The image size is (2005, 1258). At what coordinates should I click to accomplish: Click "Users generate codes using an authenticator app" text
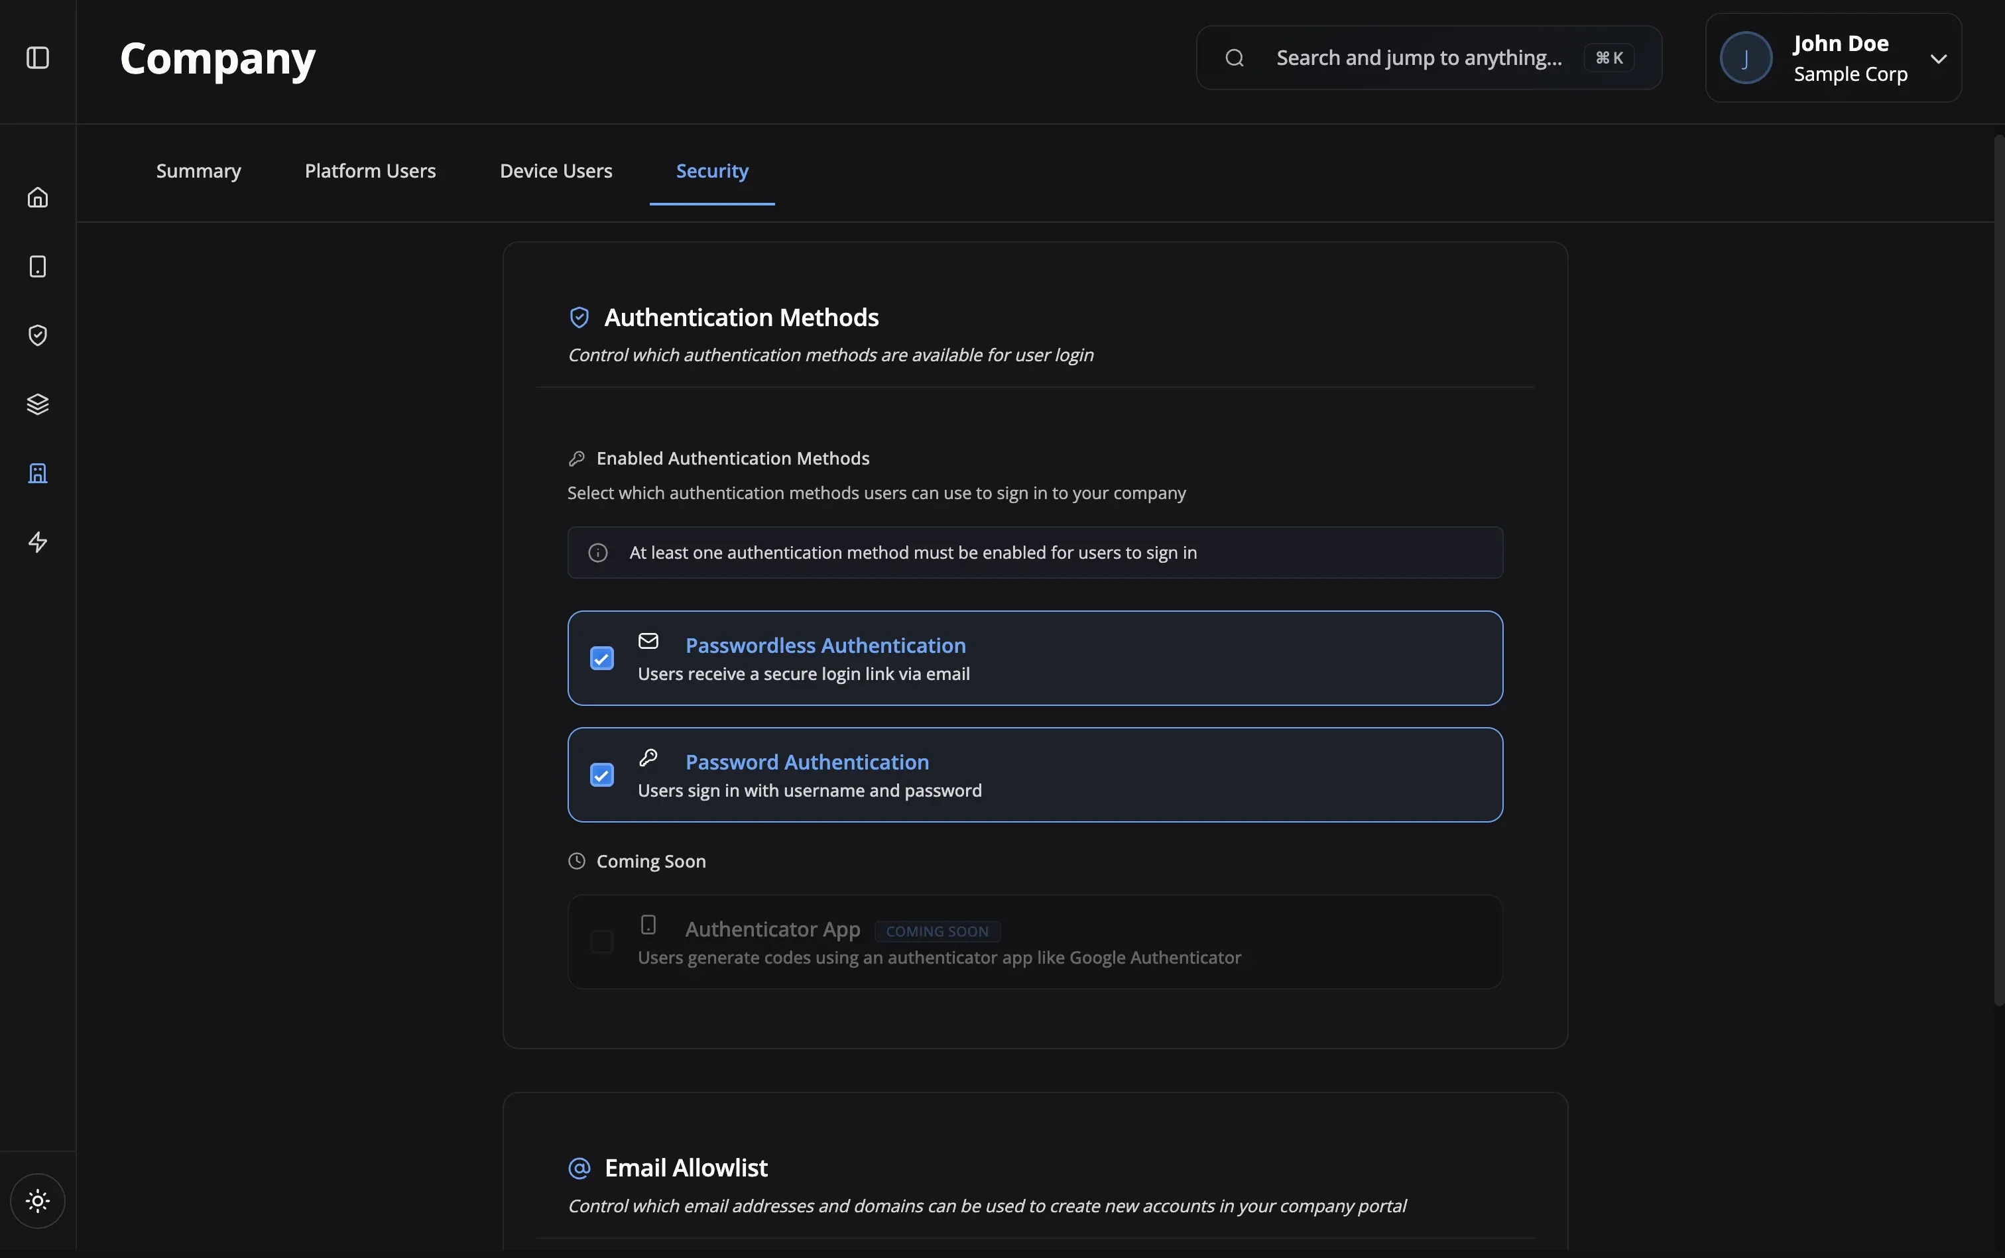(x=940, y=958)
